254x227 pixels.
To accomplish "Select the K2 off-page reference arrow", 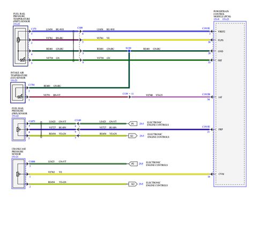I will point(133,184).
